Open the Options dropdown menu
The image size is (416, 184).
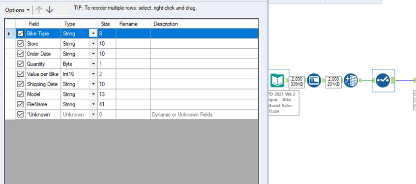point(18,10)
